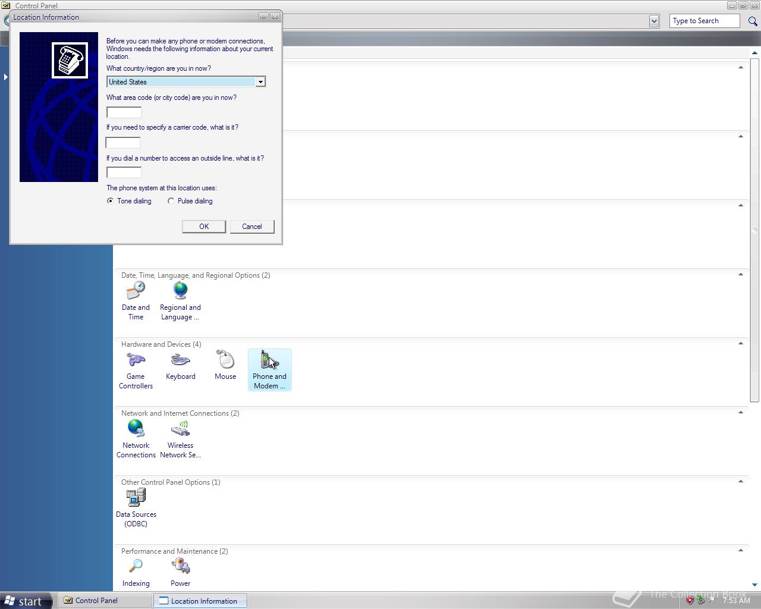Open Game Controllers applet

(x=136, y=371)
